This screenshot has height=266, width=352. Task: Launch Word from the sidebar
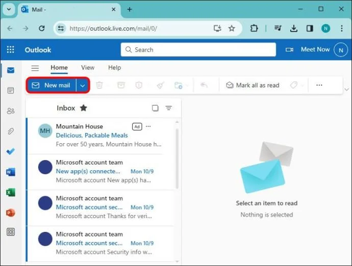click(11, 172)
